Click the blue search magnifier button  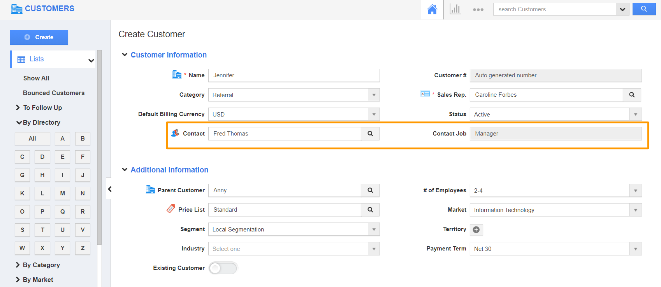644,9
